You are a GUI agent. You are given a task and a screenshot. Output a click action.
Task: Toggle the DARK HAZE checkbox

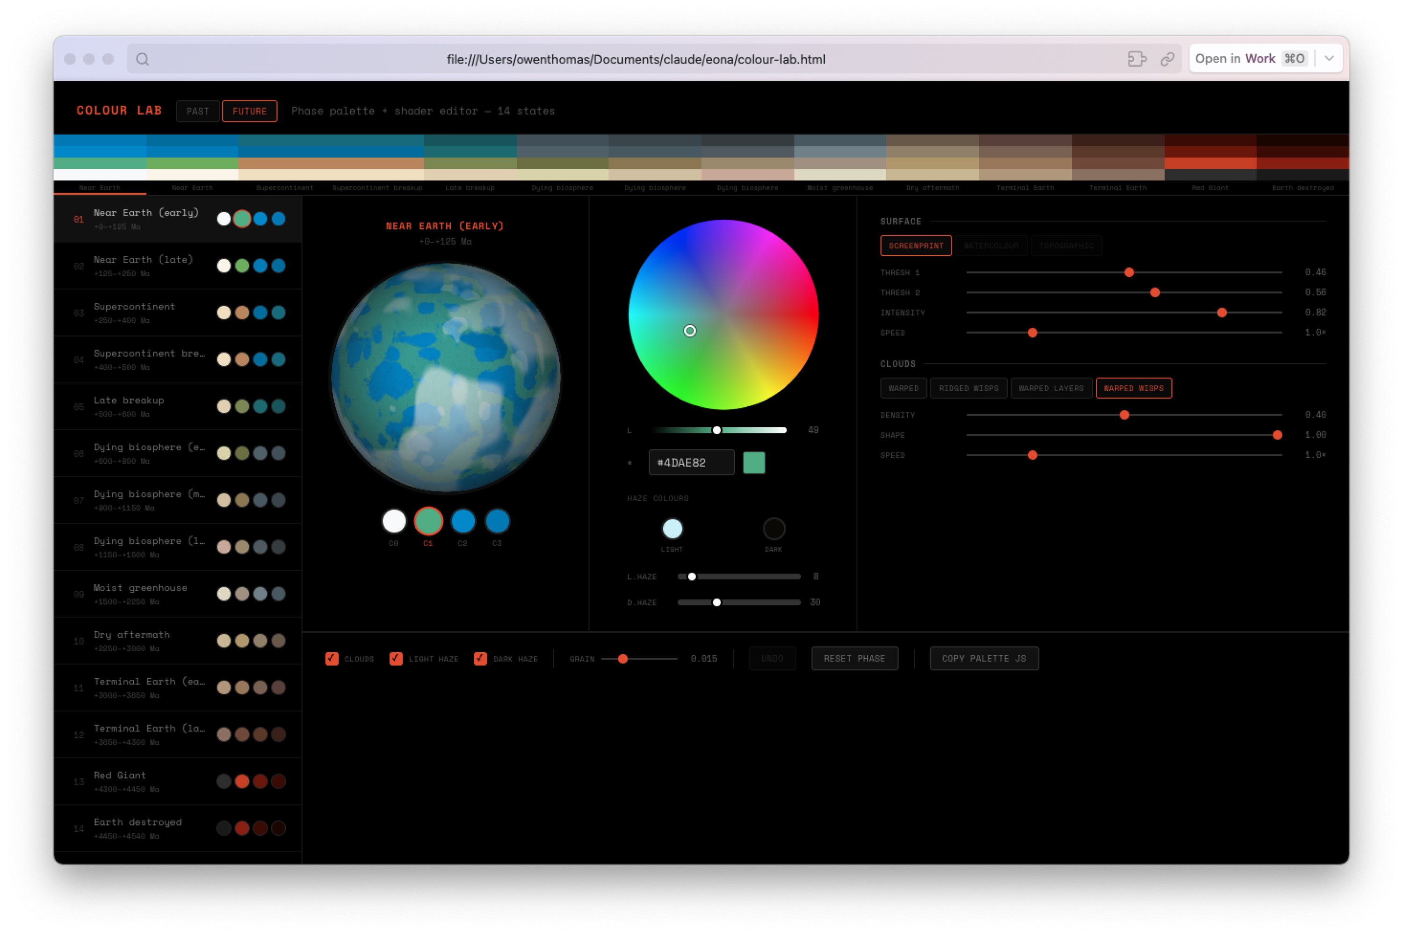[x=480, y=658]
